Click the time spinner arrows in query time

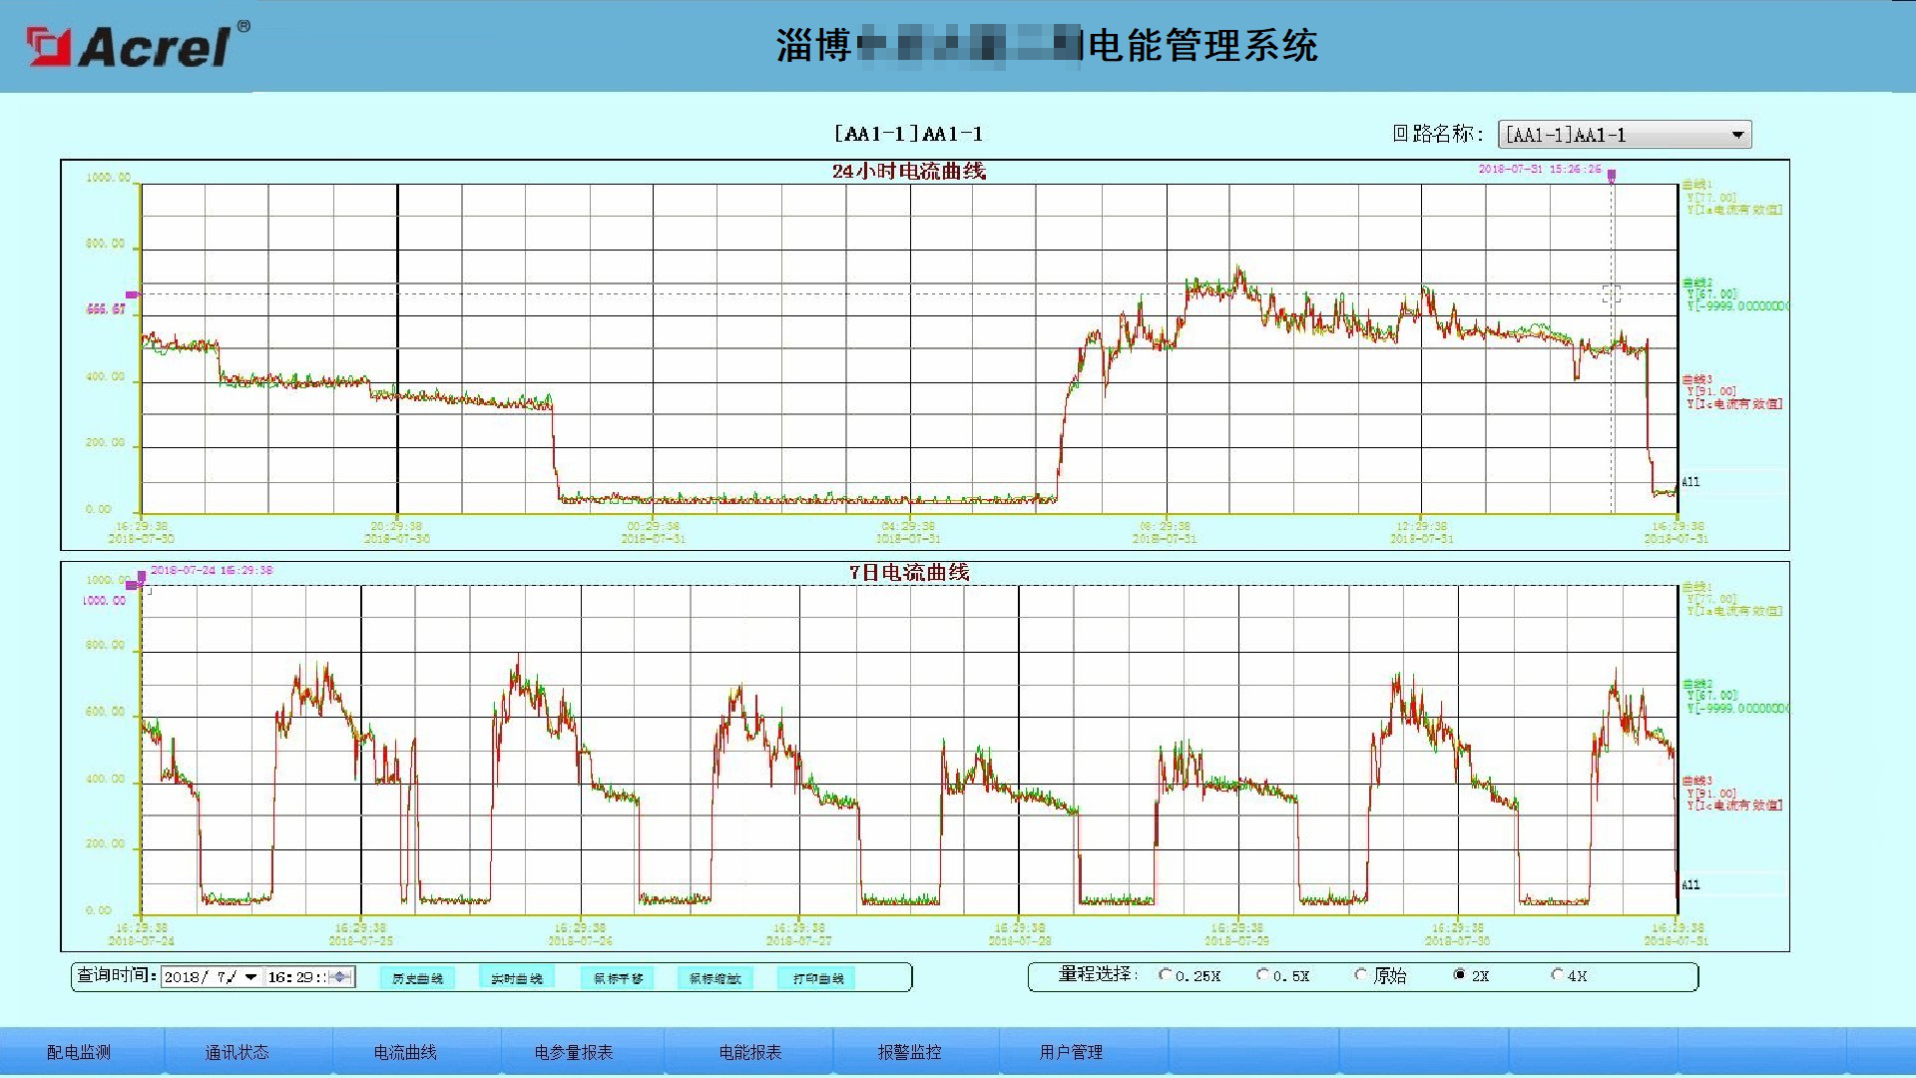[341, 977]
